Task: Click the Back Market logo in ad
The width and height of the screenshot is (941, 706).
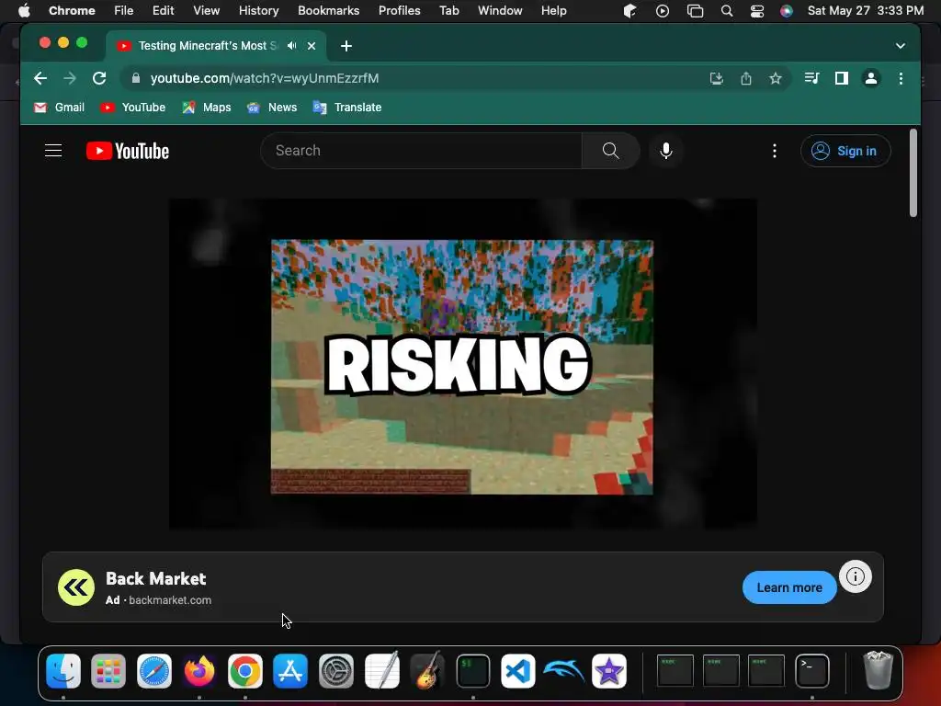Action: (76, 587)
